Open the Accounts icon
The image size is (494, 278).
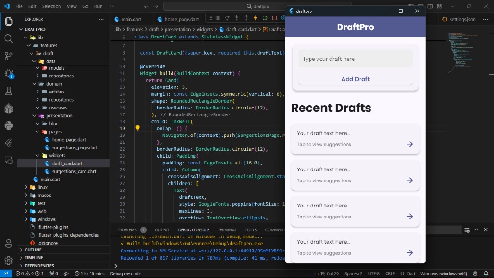point(9,243)
